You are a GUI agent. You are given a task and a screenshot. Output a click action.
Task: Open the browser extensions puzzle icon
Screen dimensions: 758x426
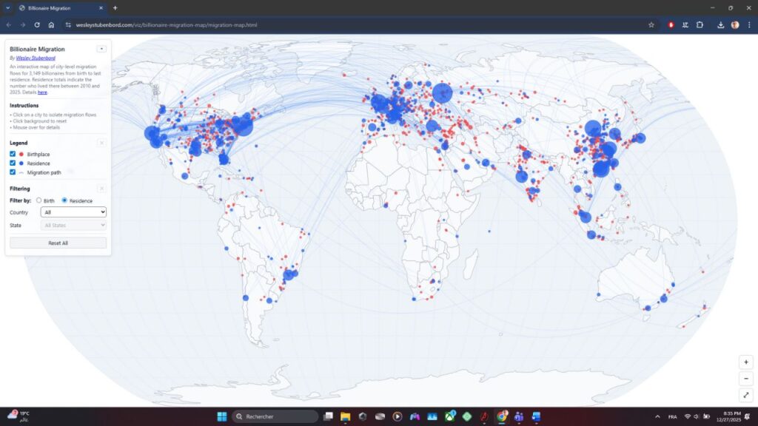tap(700, 24)
